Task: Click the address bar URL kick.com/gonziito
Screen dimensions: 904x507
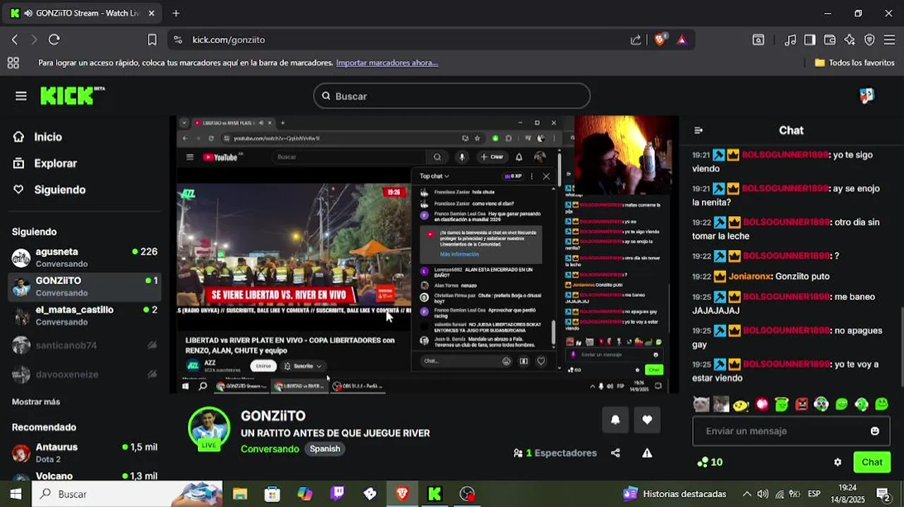Action: pyautogui.click(x=229, y=39)
